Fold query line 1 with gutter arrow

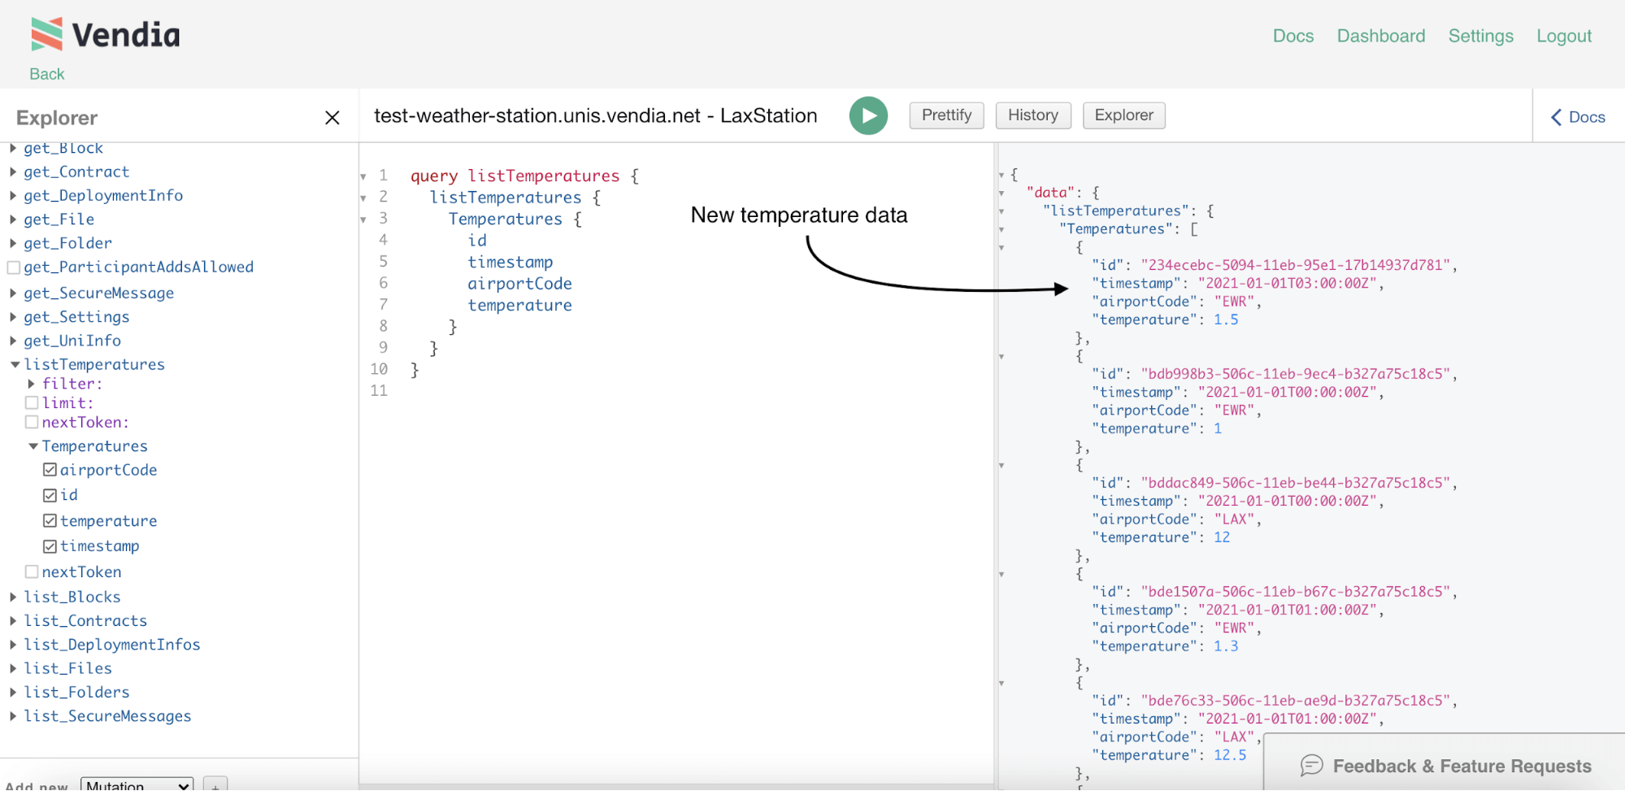[363, 176]
